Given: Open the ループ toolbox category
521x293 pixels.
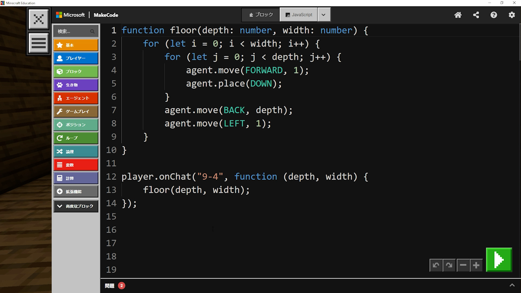Looking at the screenshot, I should click(76, 138).
